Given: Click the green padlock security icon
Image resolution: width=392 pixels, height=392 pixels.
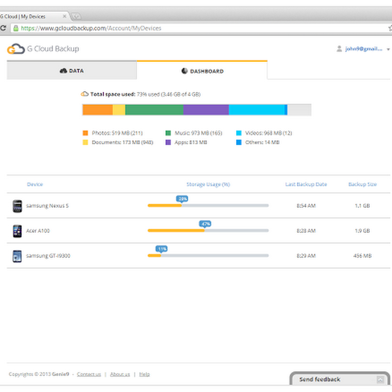Looking at the screenshot, I should tap(16, 28).
